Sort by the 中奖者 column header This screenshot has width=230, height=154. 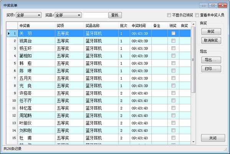36,26
